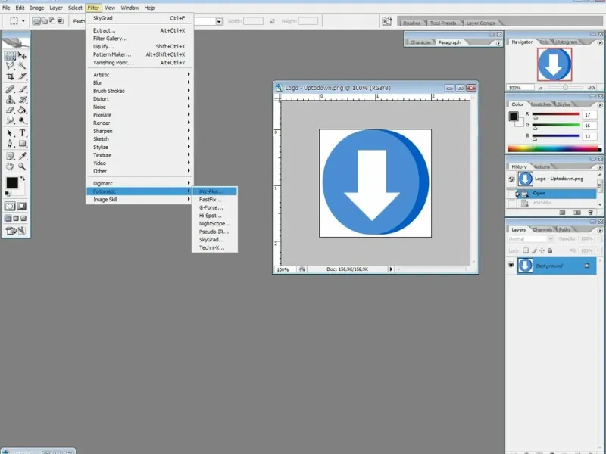The image size is (606, 454).
Task: Select the Eraser tool
Action: pos(10,110)
